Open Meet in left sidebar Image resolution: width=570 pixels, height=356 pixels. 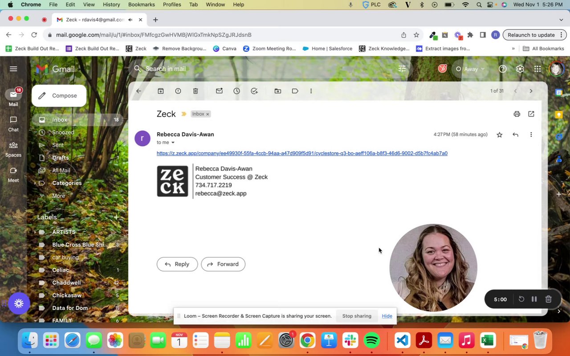pos(13,175)
